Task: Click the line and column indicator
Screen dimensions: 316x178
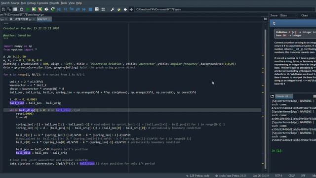Action: (x=261, y=176)
